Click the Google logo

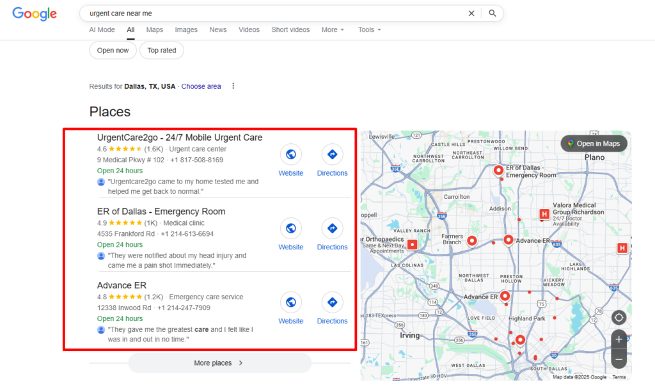[x=34, y=14]
